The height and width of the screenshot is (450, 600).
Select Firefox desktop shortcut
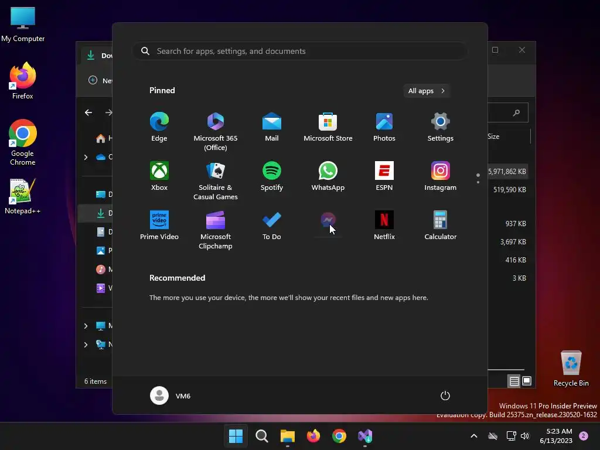pyautogui.click(x=23, y=81)
